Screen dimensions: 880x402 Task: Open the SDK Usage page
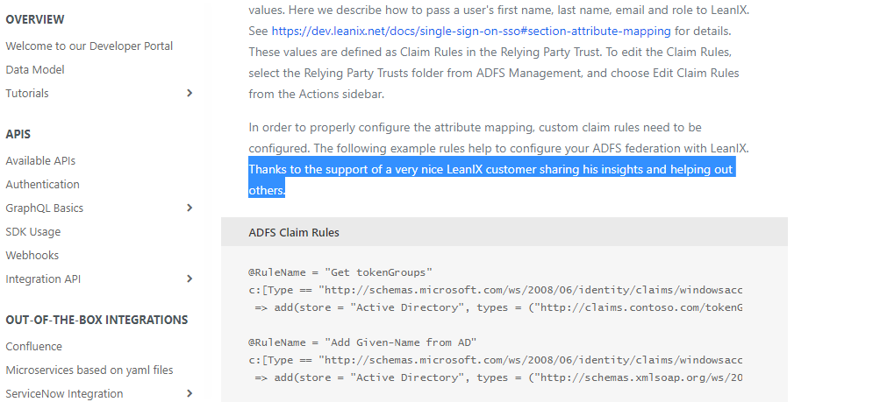pos(33,231)
